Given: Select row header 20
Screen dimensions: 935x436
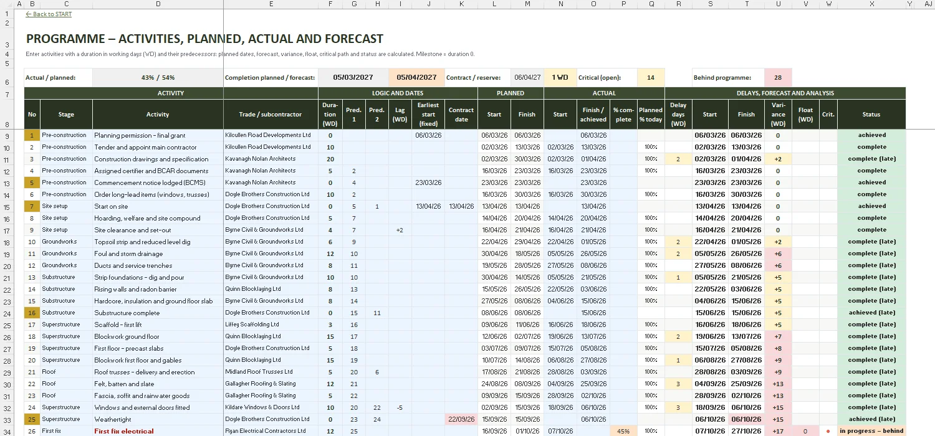Looking at the screenshot, I should pyautogui.click(x=7, y=265).
